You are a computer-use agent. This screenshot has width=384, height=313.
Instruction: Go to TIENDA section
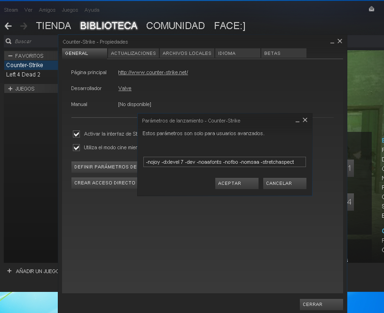click(x=54, y=26)
